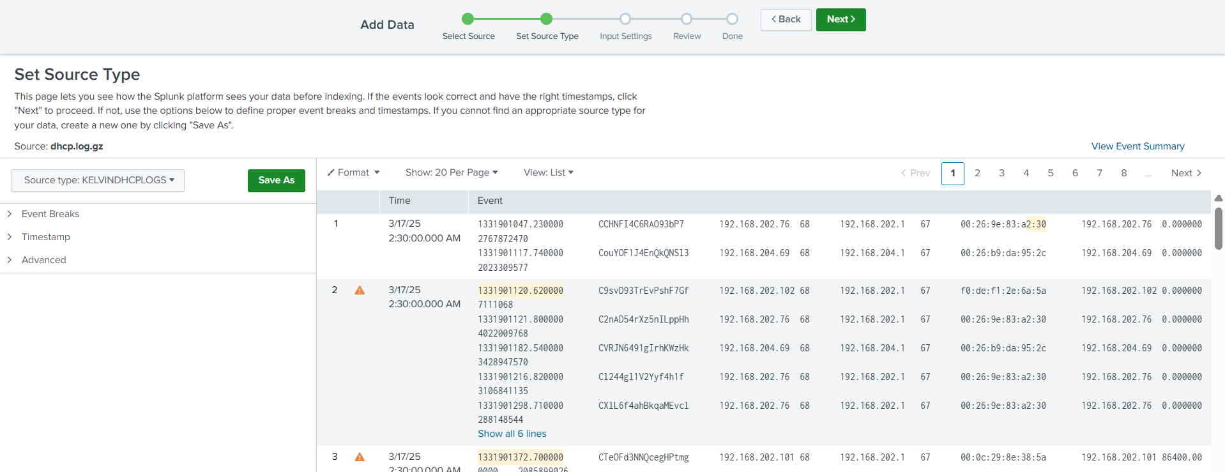Click the Show all 6 lines link
Viewport: 1225px width, 472px height.
click(x=512, y=434)
